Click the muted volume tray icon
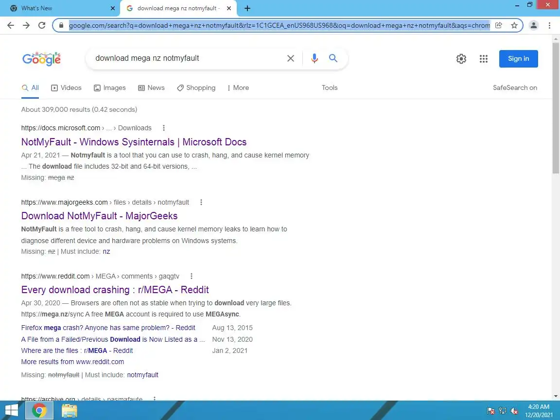 (x=514, y=411)
